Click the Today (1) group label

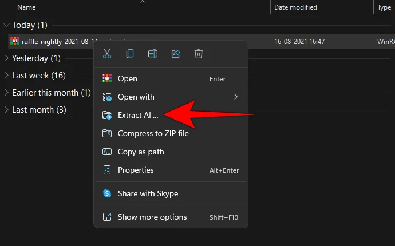pos(30,25)
